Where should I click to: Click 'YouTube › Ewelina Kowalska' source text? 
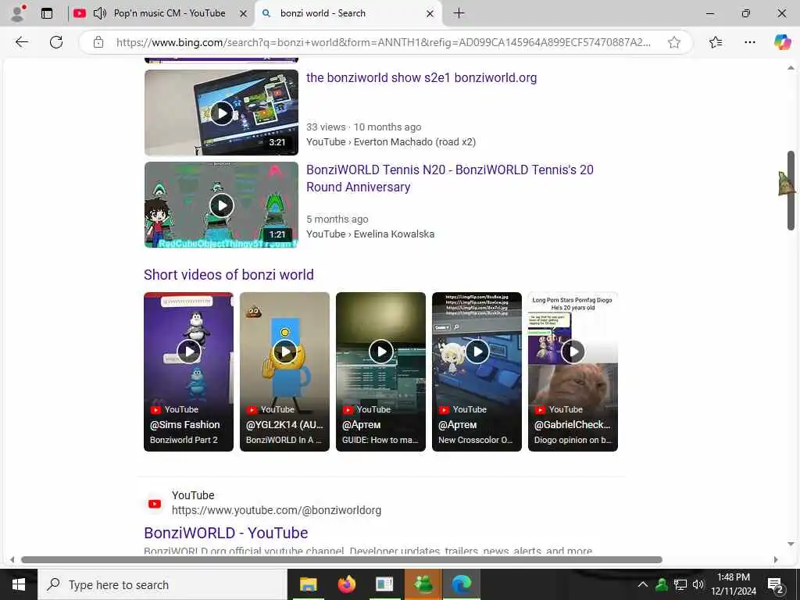click(x=370, y=234)
